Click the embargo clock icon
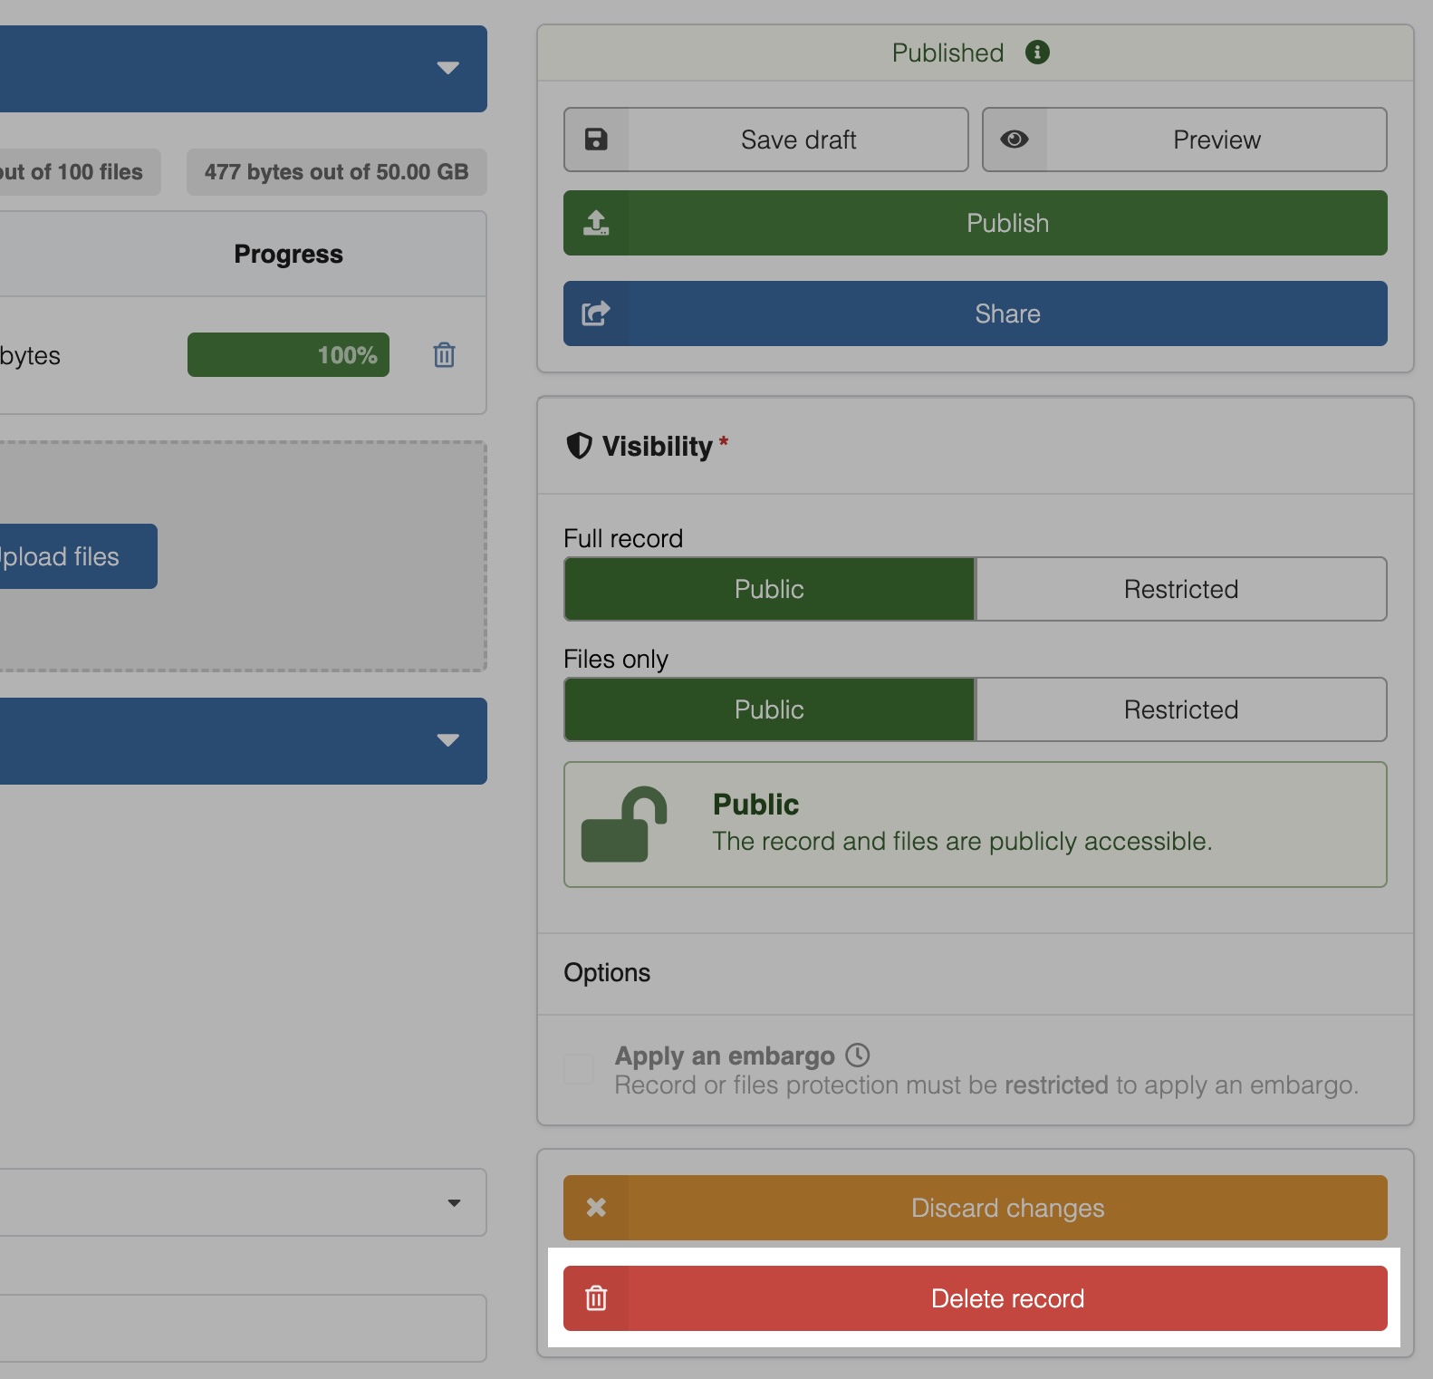Screen dimensions: 1433x1379 [857, 1056]
